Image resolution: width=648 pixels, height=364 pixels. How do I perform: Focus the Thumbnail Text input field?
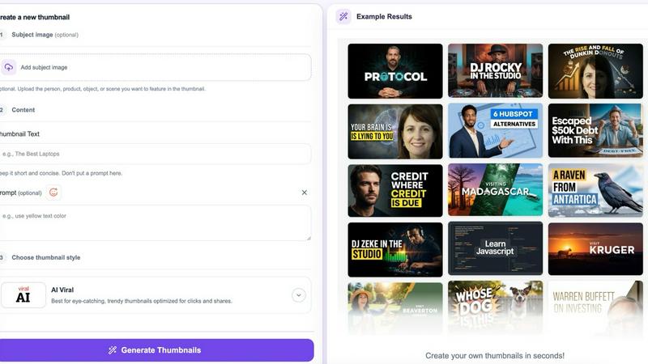[x=155, y=154]
